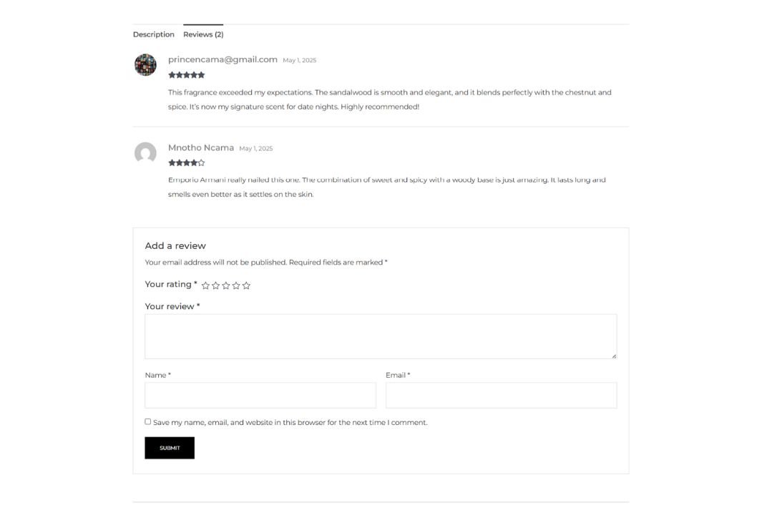Select the two-star rating
Screen dimensions: 762x508
point(216,285)
